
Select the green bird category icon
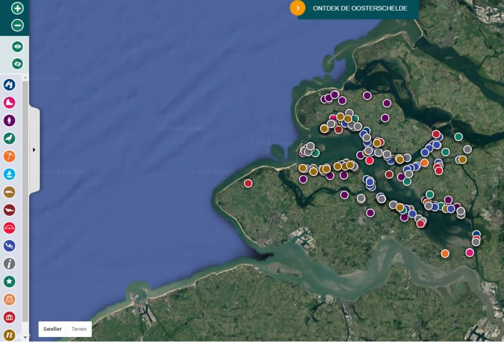click(x=10, y=138)
